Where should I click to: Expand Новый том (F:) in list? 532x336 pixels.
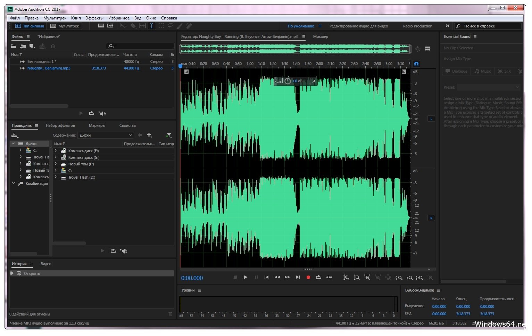[x=56, y=164]
